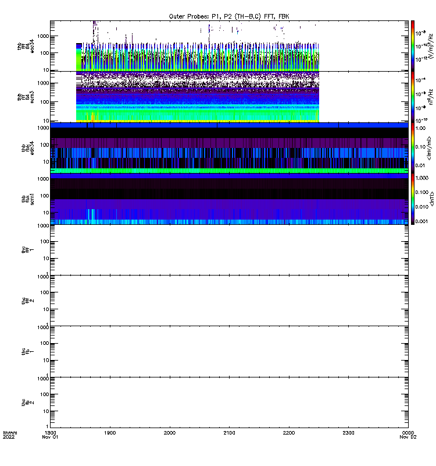This screenshot has width=436, height=466.
Task: Click the "thb fbk scm1" axis label
Action: tap(28, 199)
